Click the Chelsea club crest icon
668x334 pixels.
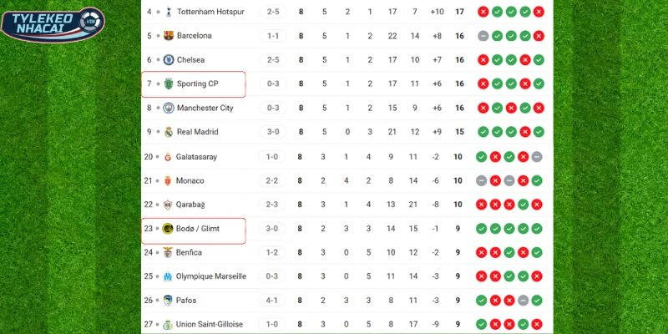169,60
